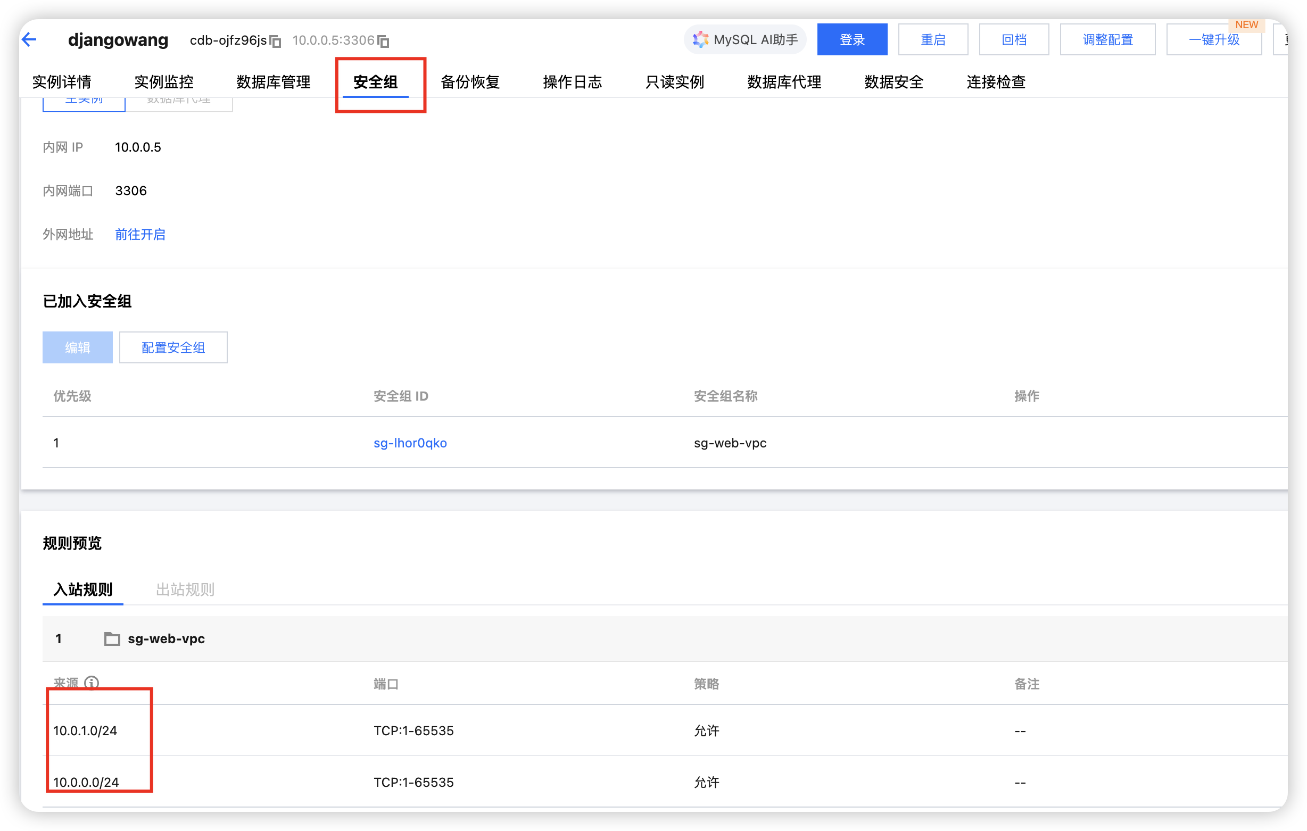Click the 回档 button
Viewport: 1307px width, 831px height.
tap(1013, 39)
